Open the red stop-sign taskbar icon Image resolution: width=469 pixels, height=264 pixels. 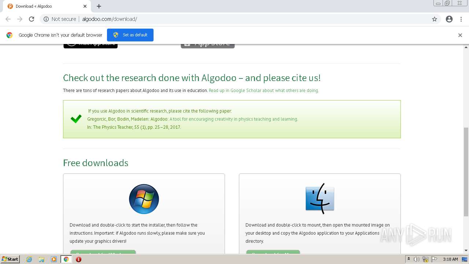click(x=78, y=259)
